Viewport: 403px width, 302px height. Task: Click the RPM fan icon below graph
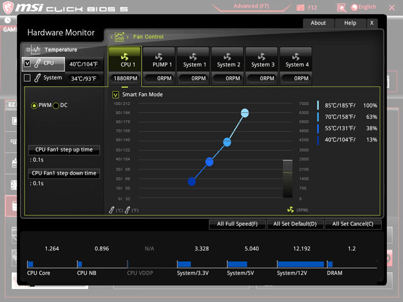(290, 210)
